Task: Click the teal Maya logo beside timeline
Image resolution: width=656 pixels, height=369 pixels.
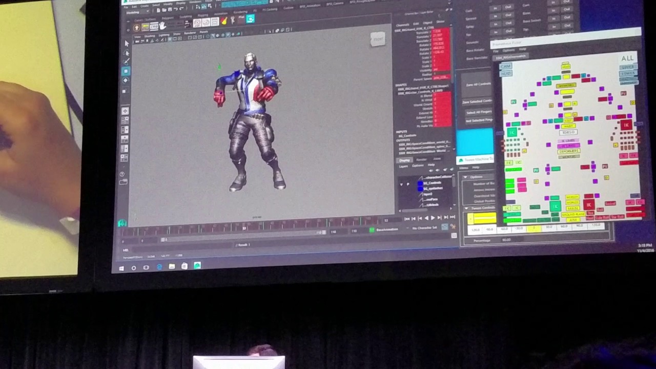Action: pos(122,223)
